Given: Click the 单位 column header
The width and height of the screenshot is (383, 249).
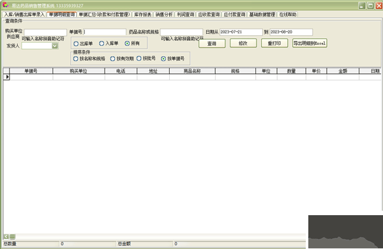Looking at the screenshot, I should click(266, 71).
